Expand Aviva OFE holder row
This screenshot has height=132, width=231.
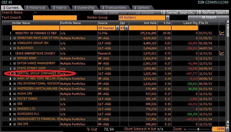[x=15, y=94]
